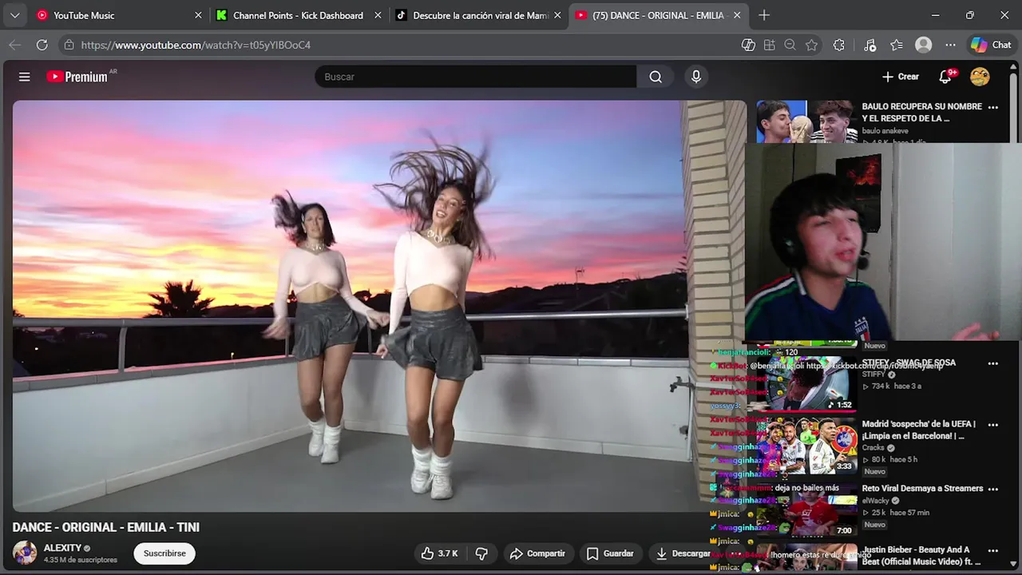1022x575 pixels.
Task: Click the Reto Viral thumbnail showing 7:00
Action: click(806, 510)
